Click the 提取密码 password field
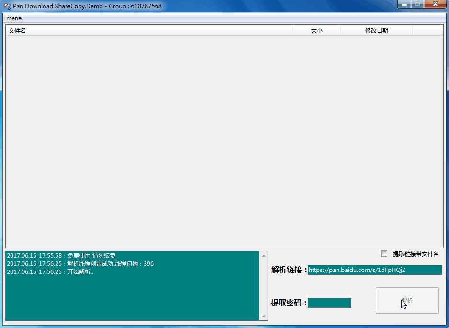Viewport: 449px width, 328px height. [x=329, y=303]
